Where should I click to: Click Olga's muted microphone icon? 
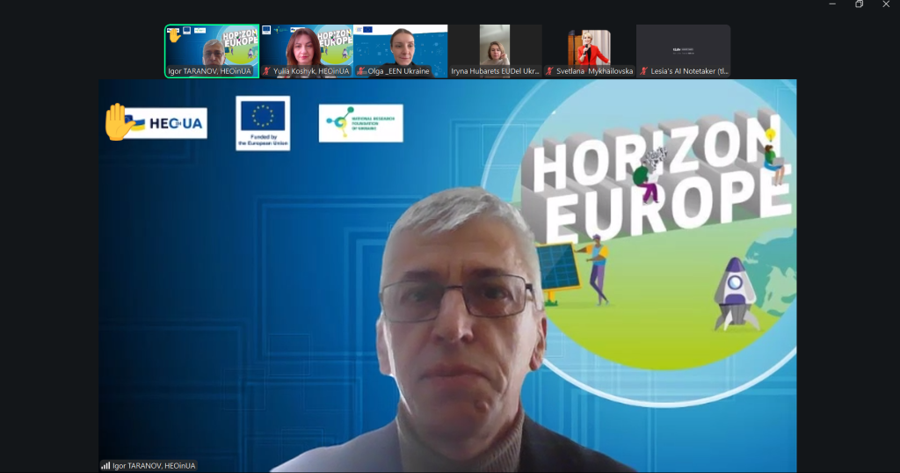pos(361,71)
